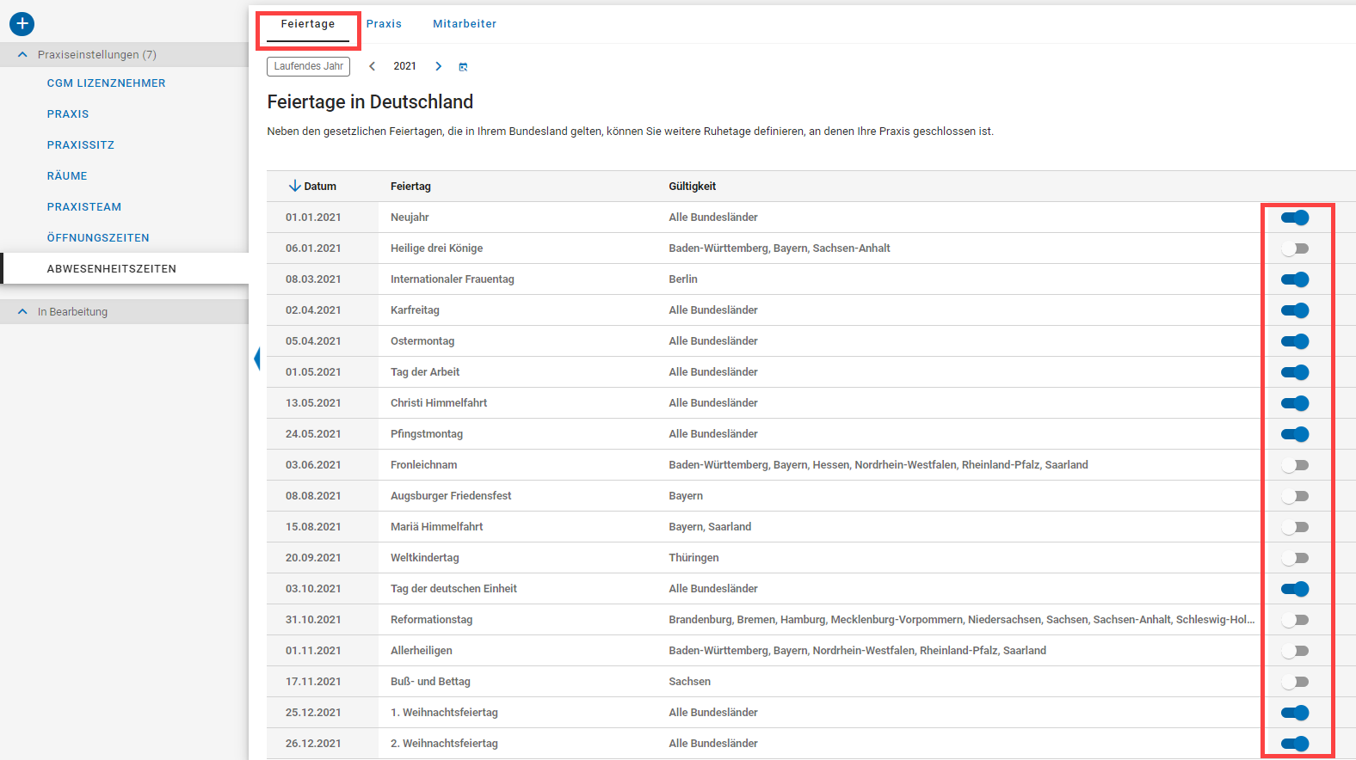Enable Buß- und Bettag toggle
The width and height of the screenshot is (1356, 760).
tap(1295, 682)
